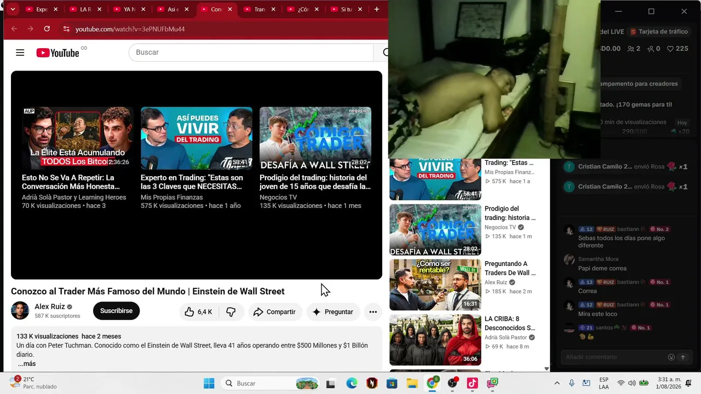
Task: Open 'Preguntando A Traders De Wall' sidebar title
Action: coord(510,268)
